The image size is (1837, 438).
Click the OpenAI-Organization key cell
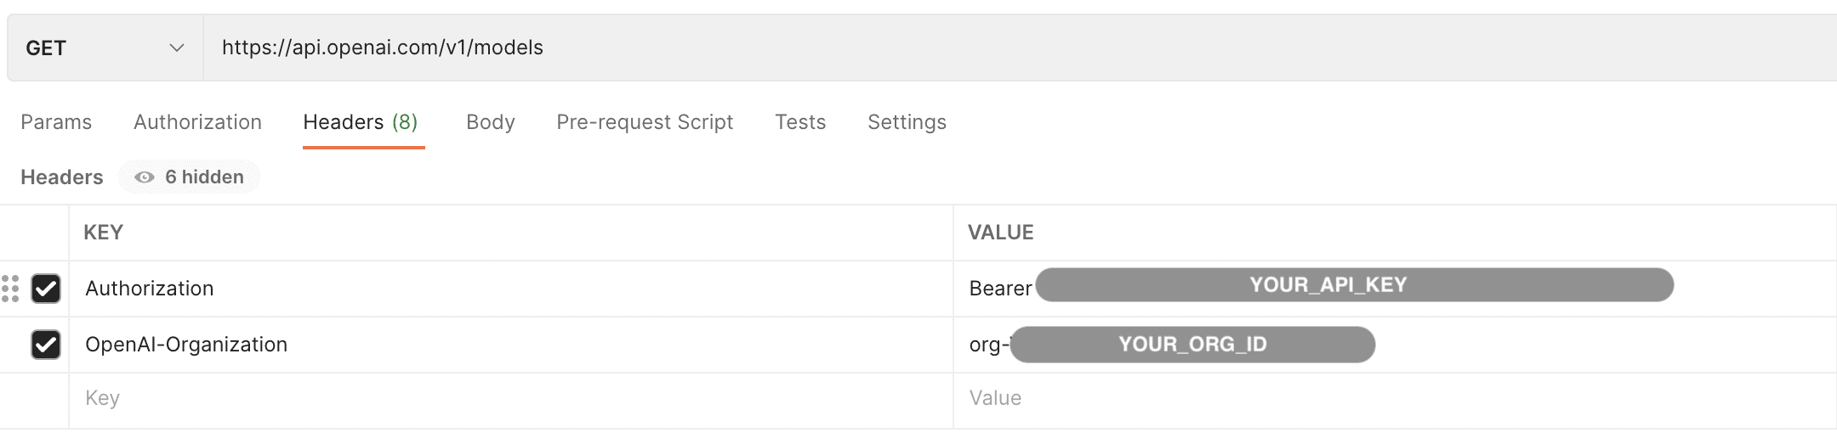coord(511,345)
